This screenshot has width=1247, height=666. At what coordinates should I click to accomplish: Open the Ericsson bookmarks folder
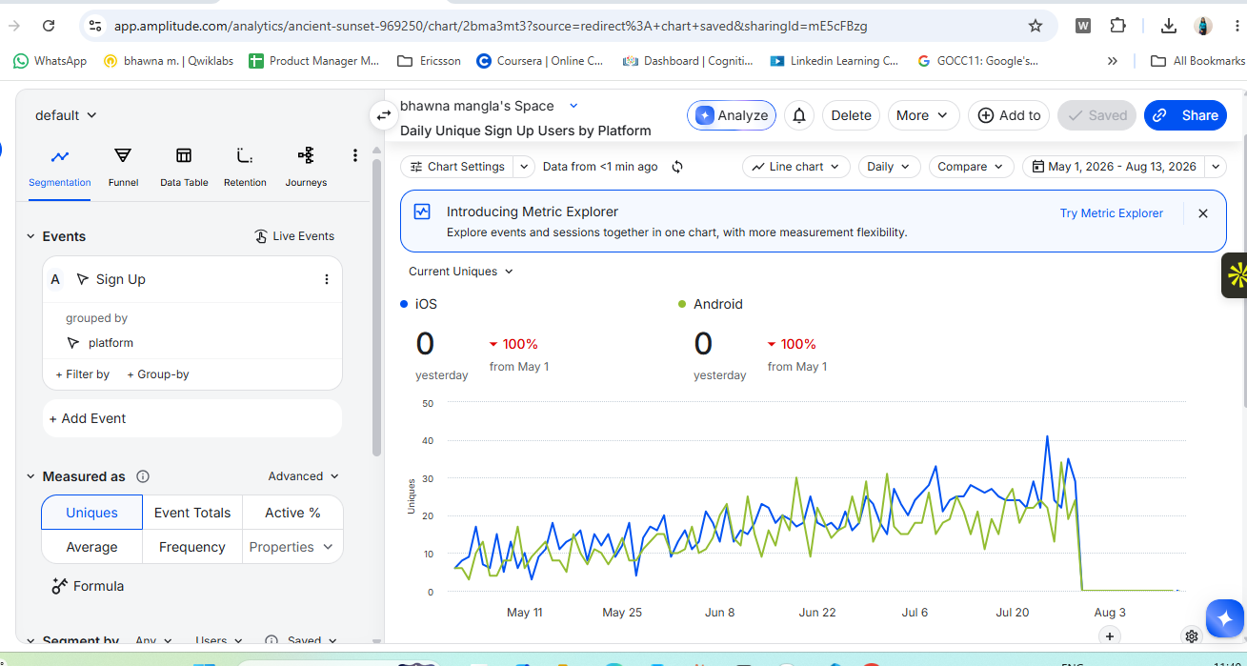pos(429,61)
